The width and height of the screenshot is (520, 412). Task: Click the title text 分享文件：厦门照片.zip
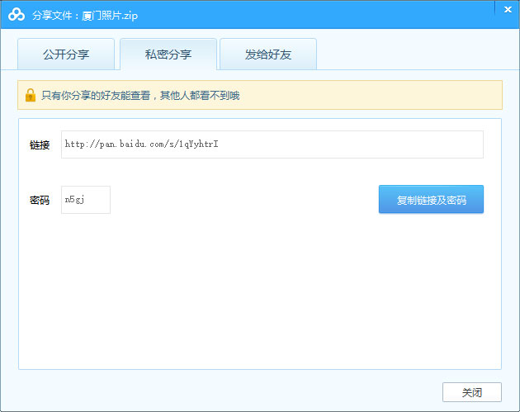85,16
